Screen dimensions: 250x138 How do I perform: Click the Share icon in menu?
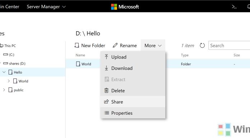point(106,101)
